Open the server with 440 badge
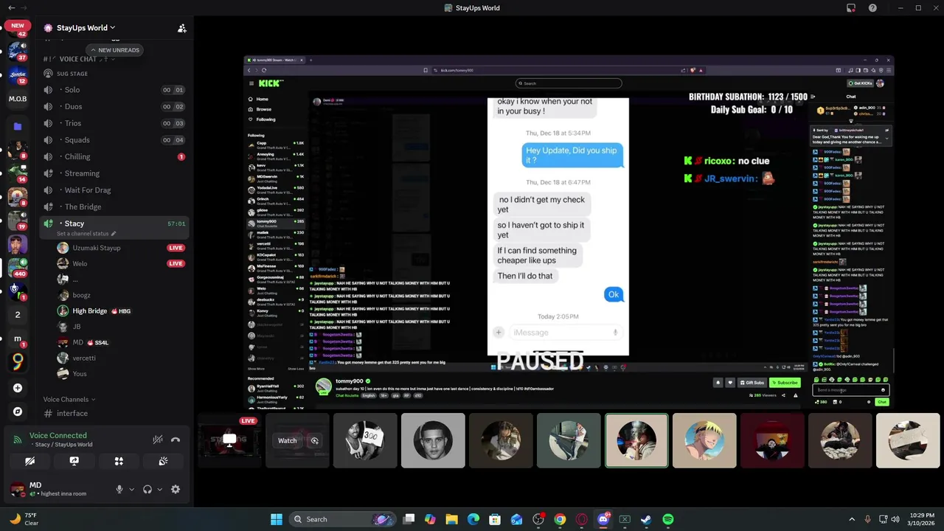 tap(18, 265)
